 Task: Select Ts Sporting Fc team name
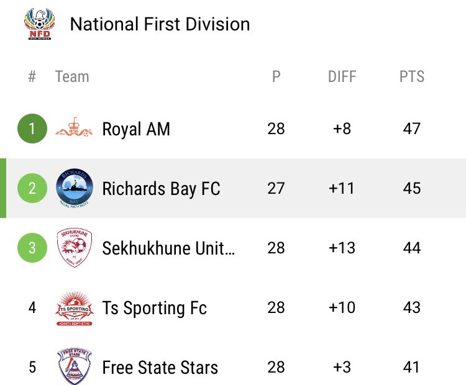click(x=155, y=307)
